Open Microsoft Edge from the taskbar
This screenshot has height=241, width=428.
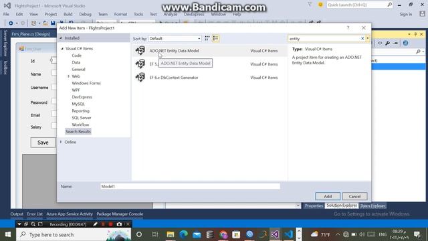pyautogui.click(x=183, y=234)
